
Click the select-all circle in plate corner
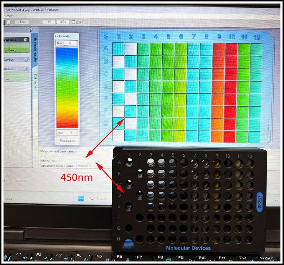coord(105,37)
